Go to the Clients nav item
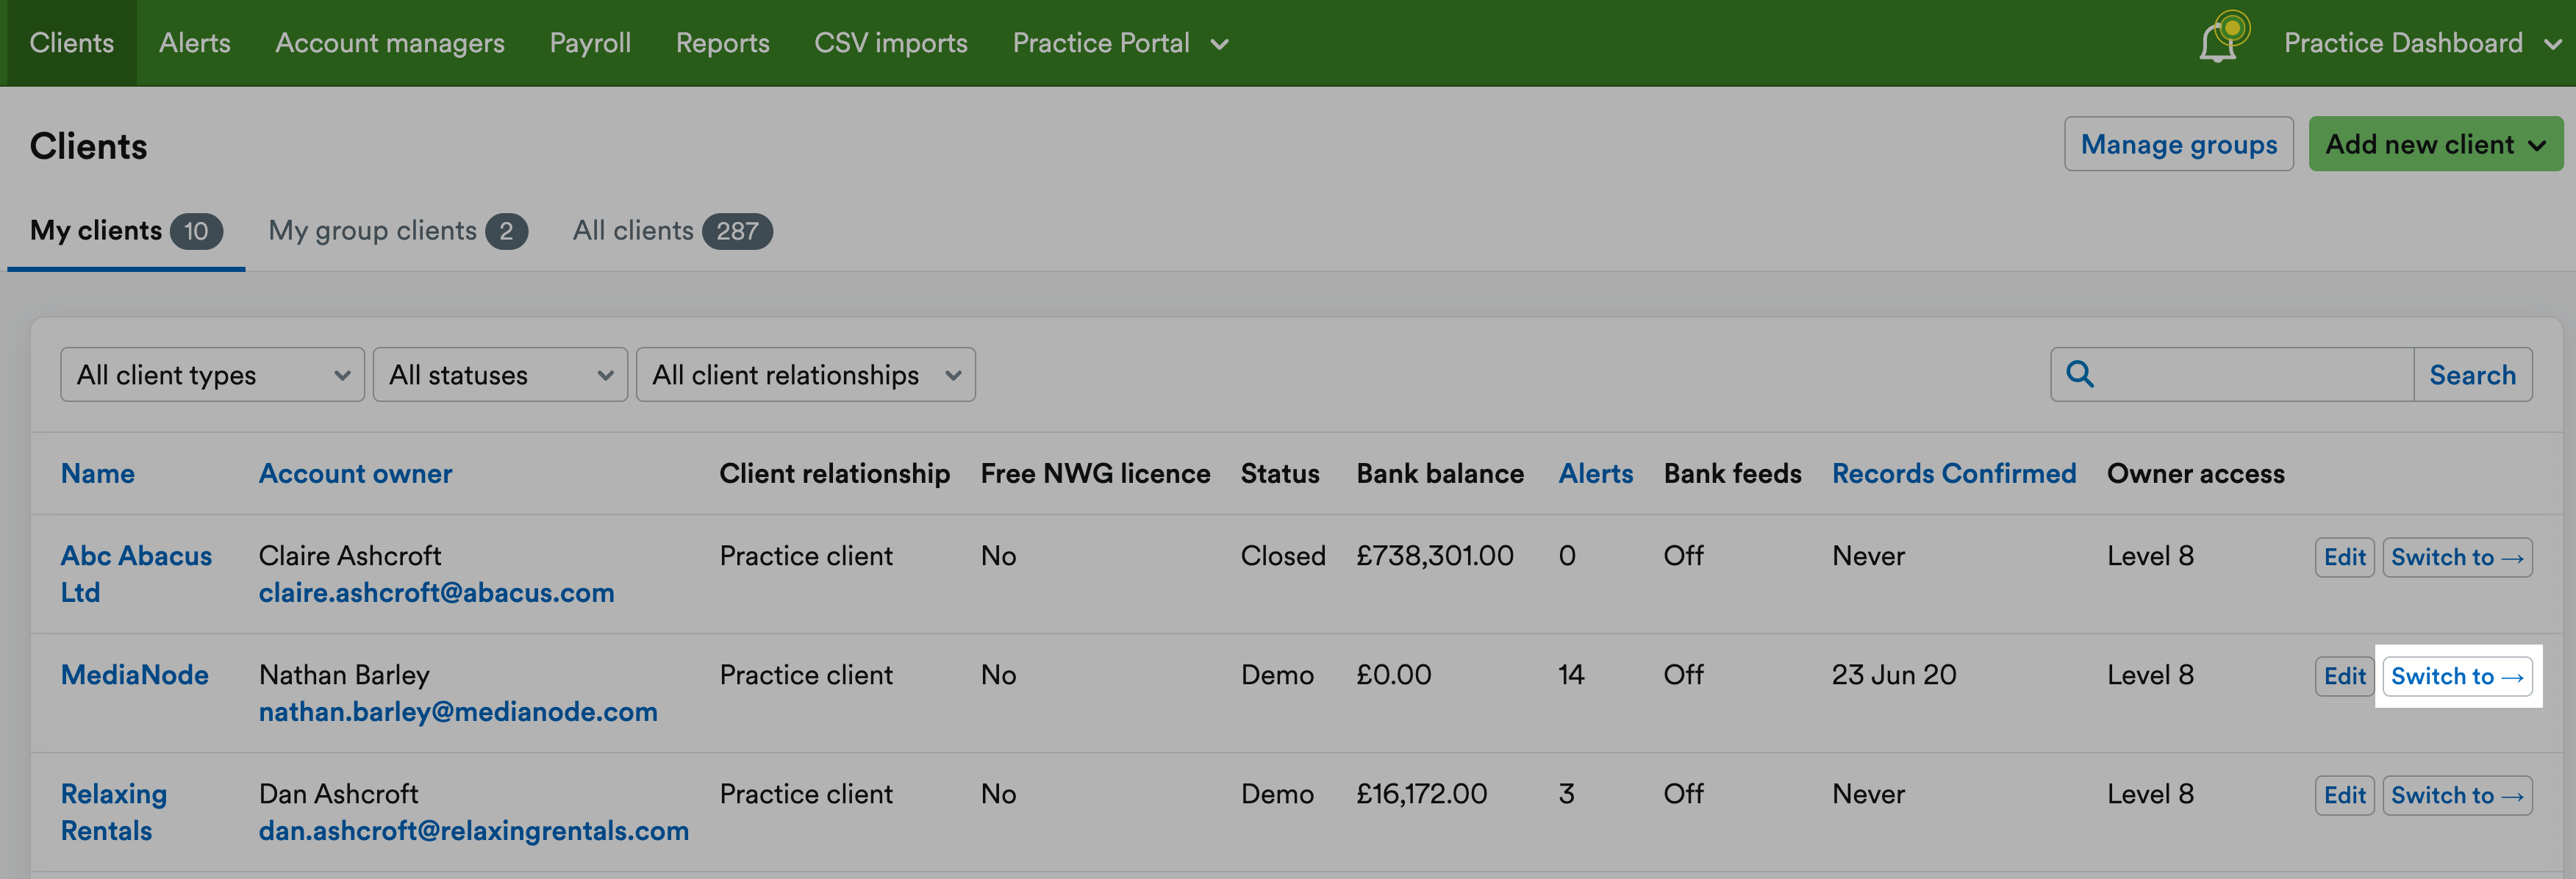The width and height of the screenshot is (2576, 879). pos(72,43)
